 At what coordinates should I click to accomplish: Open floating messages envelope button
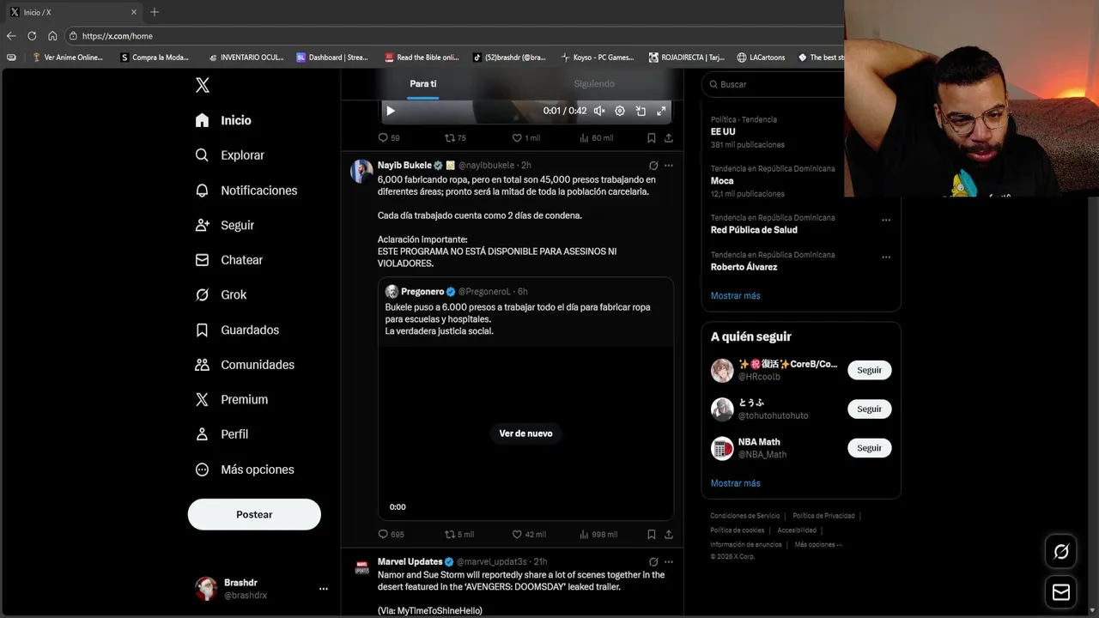(1061, 592)
